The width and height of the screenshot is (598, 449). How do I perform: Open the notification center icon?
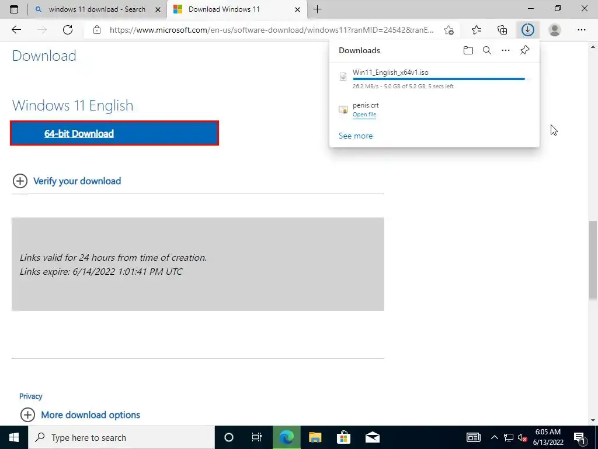pos(579,437)
